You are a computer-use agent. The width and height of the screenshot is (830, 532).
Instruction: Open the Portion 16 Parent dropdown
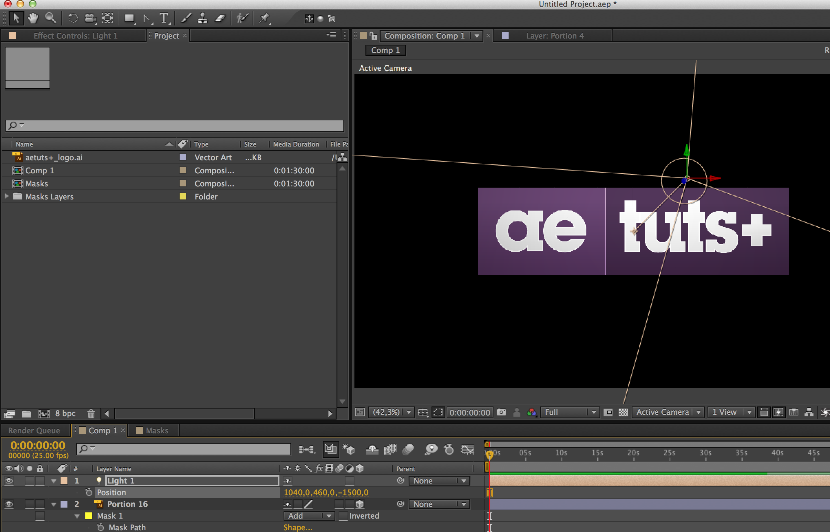click(439, 504)
